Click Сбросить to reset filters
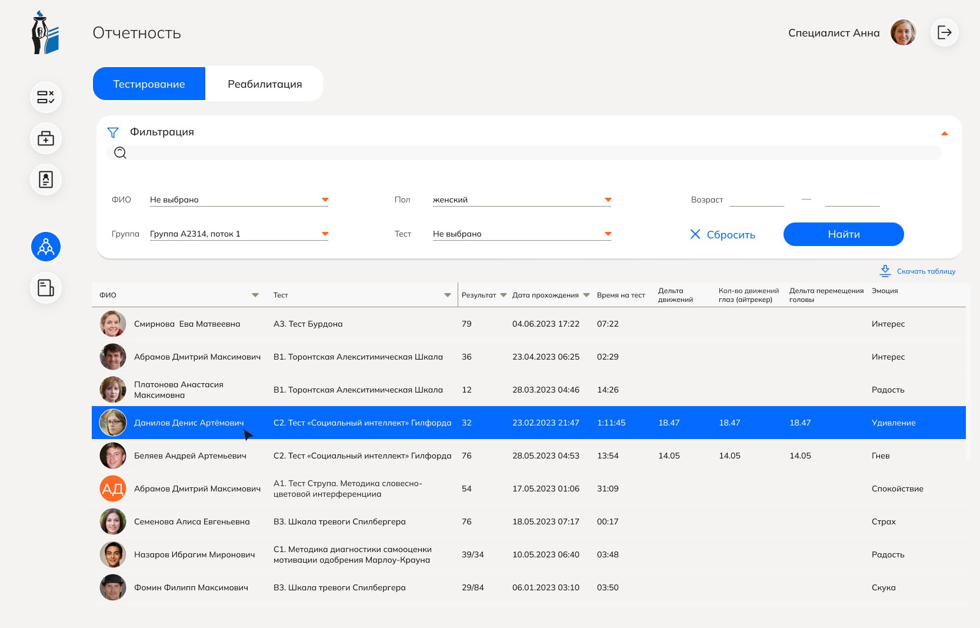 pos(723,234)
